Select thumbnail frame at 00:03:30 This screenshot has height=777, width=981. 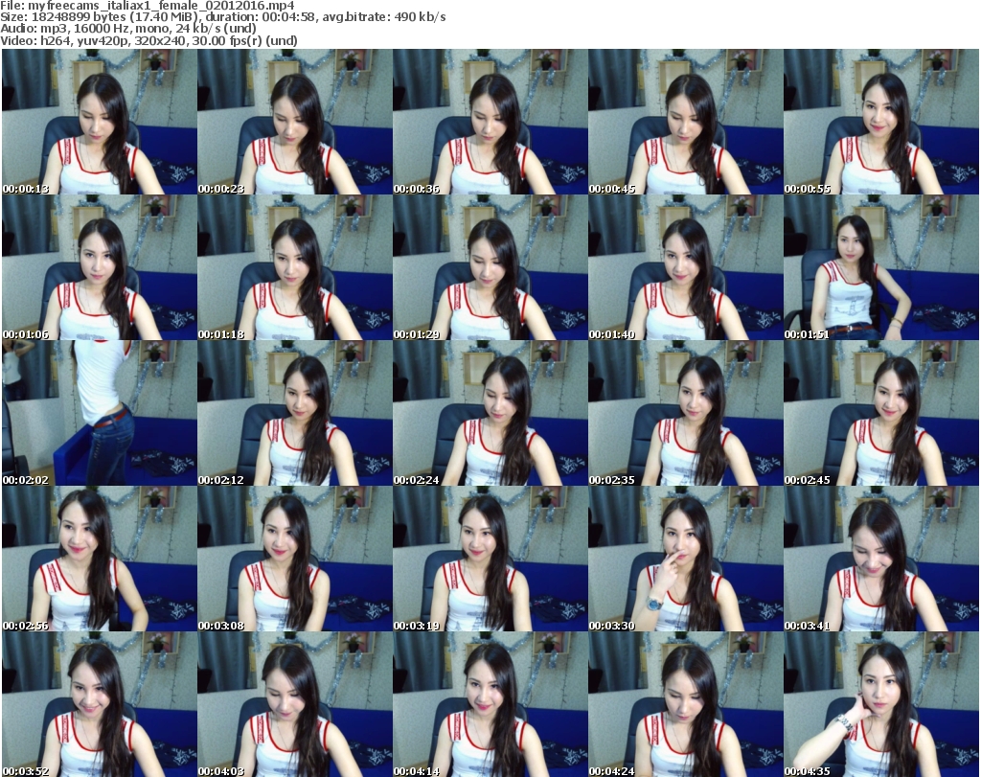[686, 560]
